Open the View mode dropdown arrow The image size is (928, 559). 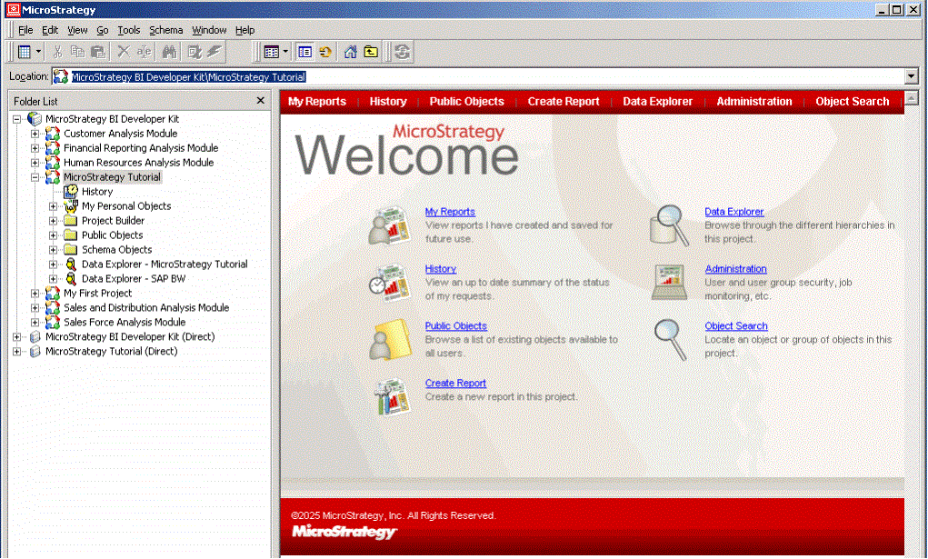point(285,52)
